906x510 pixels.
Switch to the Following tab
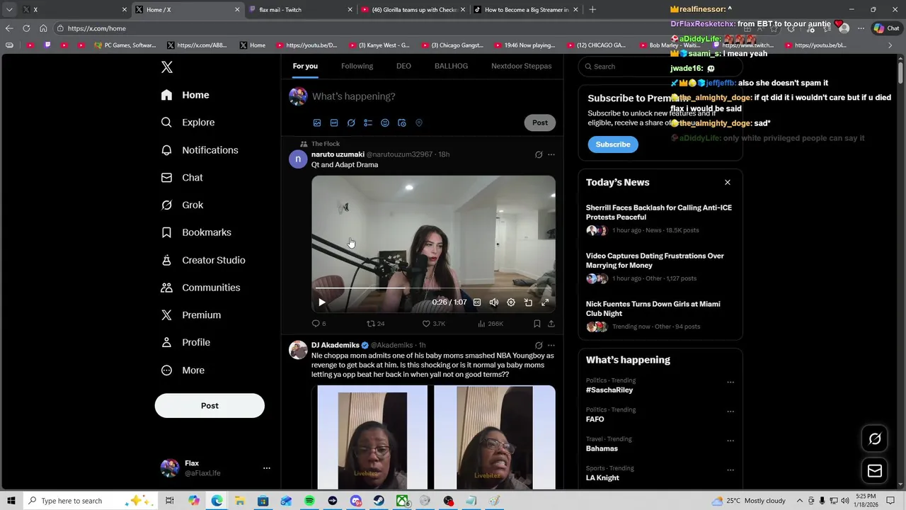357,66
